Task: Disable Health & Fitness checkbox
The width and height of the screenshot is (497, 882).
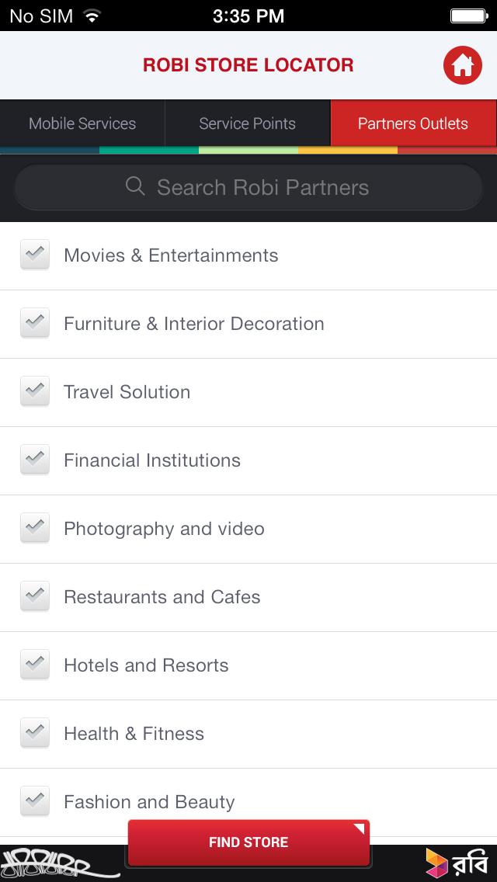Action: (35, 733)
